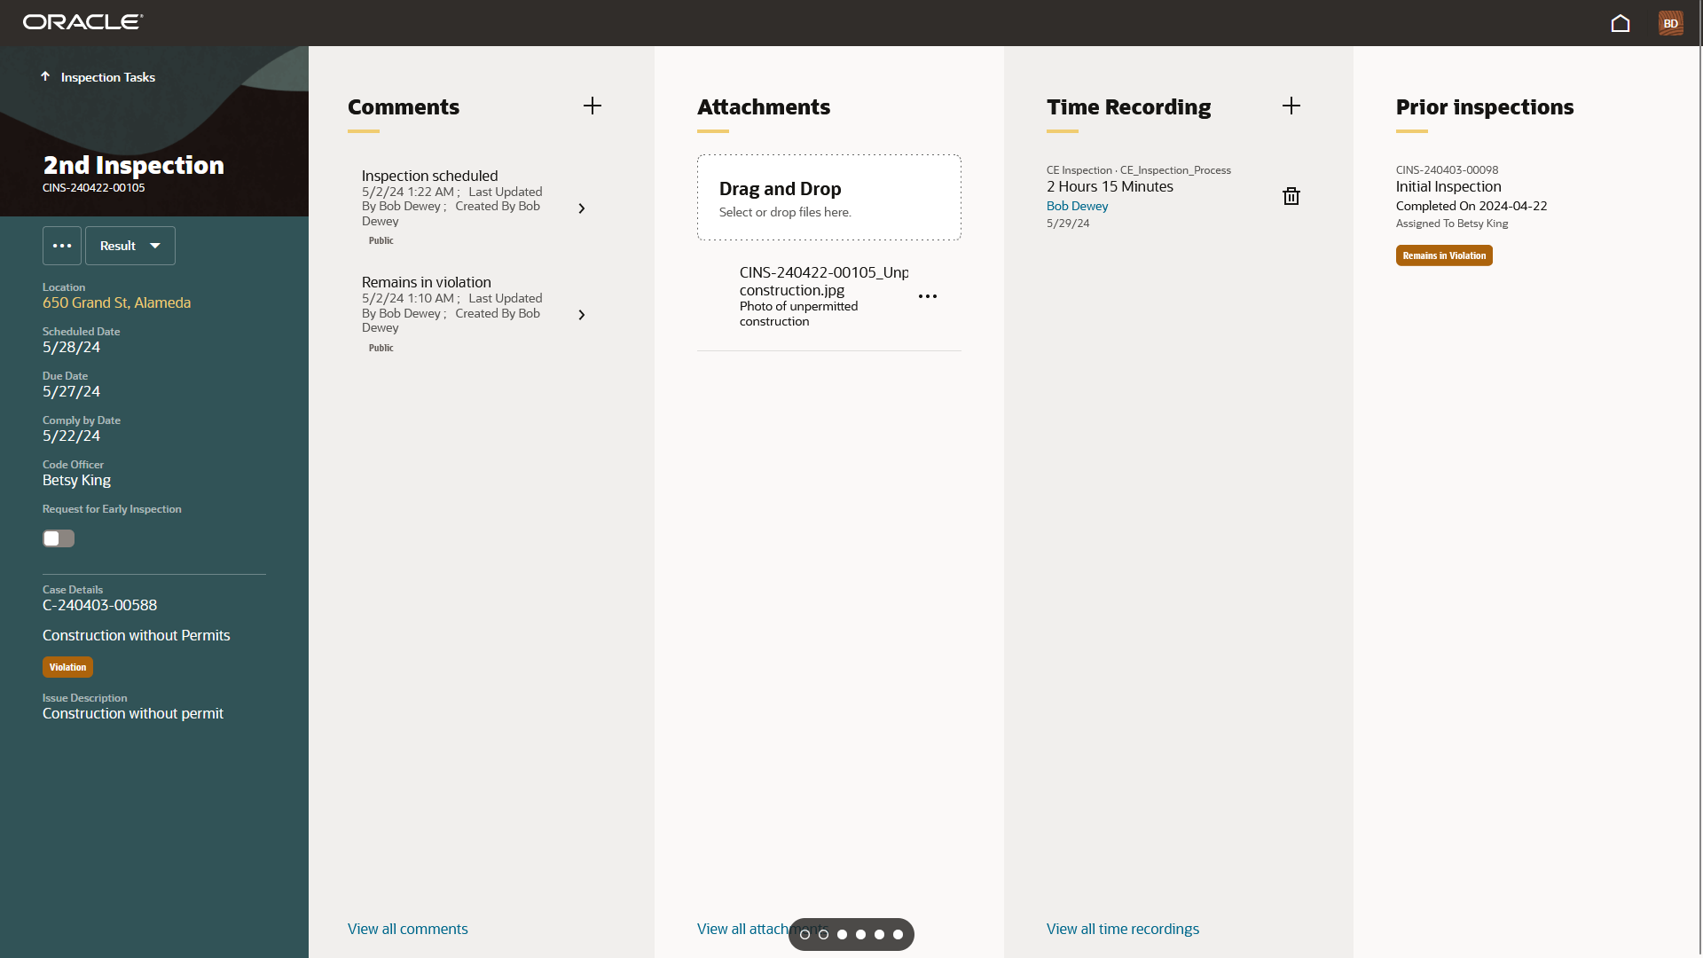Open the Home icon in header
Image resolution: width=1703 pixels, height=958 pixels.
1621,23
